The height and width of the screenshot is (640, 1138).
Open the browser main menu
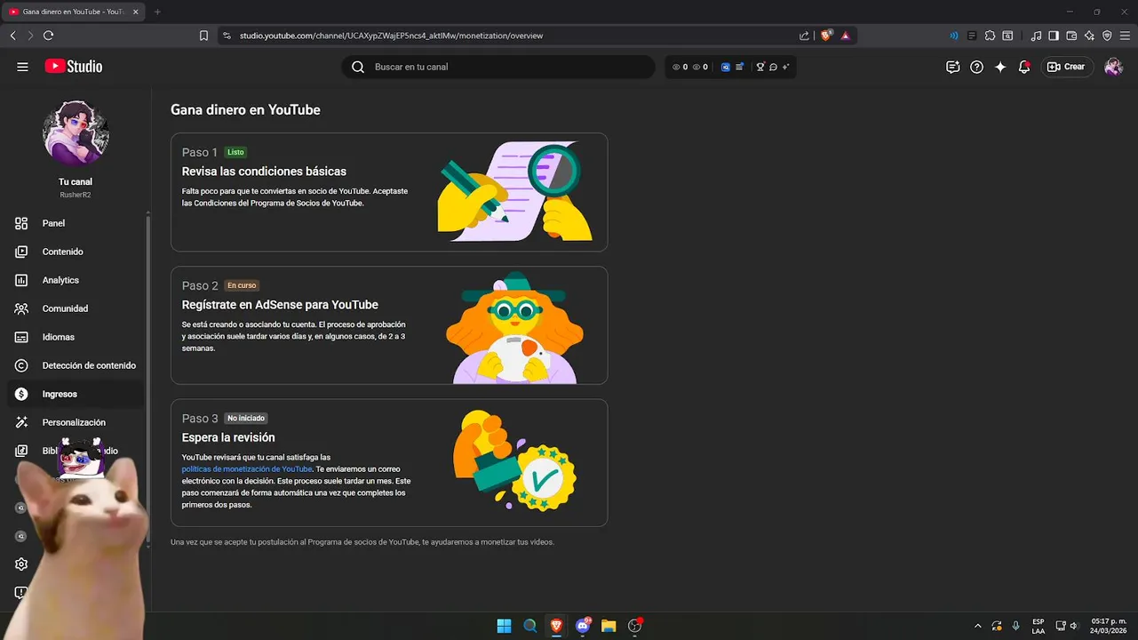point(1125,36)
